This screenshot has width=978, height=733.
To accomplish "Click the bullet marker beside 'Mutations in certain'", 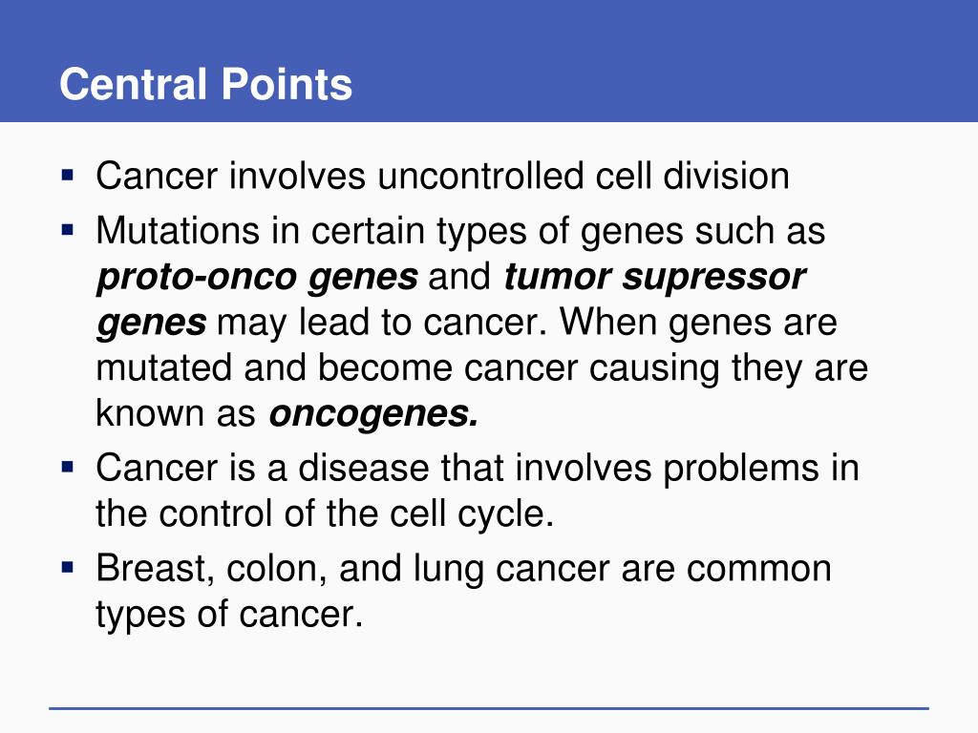I will click(x=68, y=230).
